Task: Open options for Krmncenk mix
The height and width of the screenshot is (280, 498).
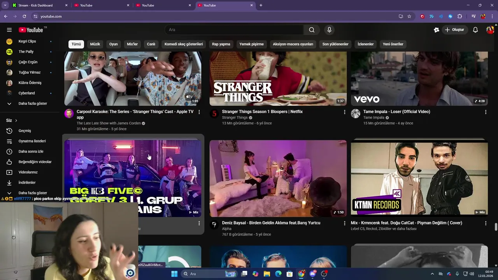Action: coord(486,223)
